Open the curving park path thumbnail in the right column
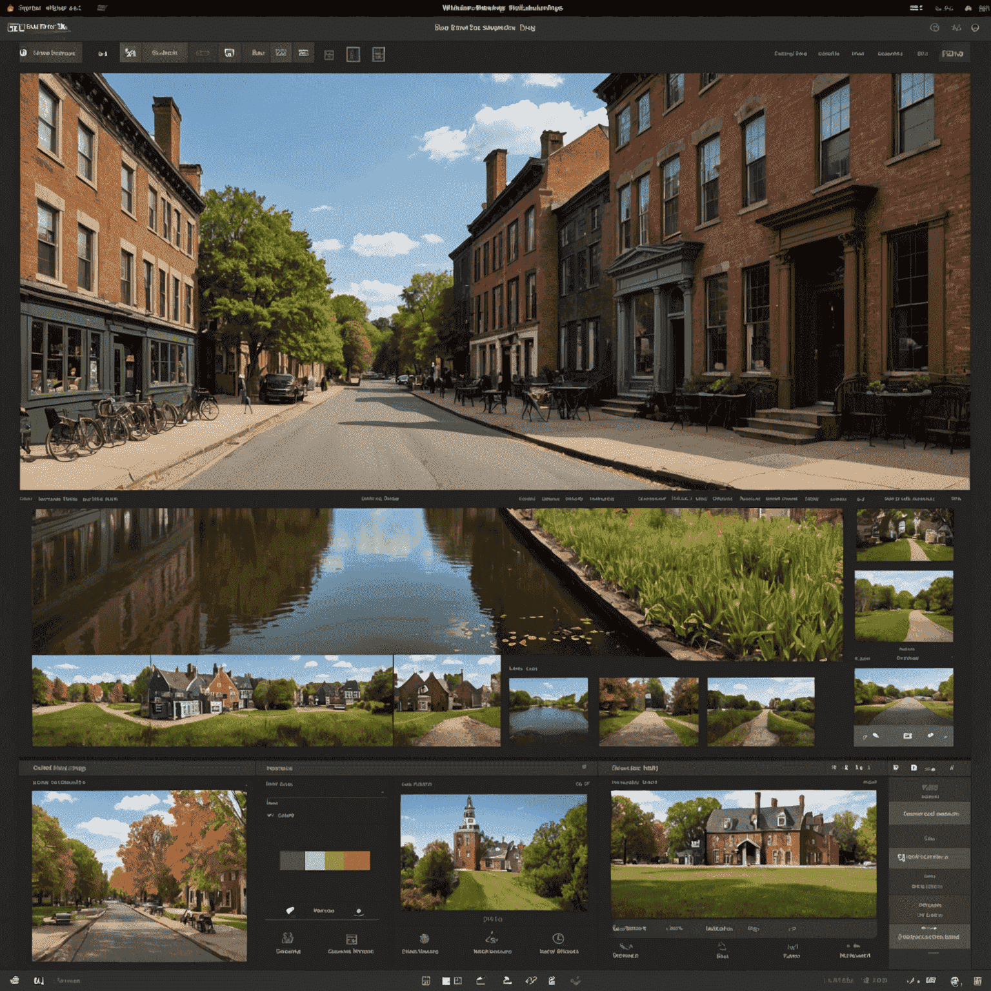The width and height of the screenshot is (991, 991). [904, 606]
